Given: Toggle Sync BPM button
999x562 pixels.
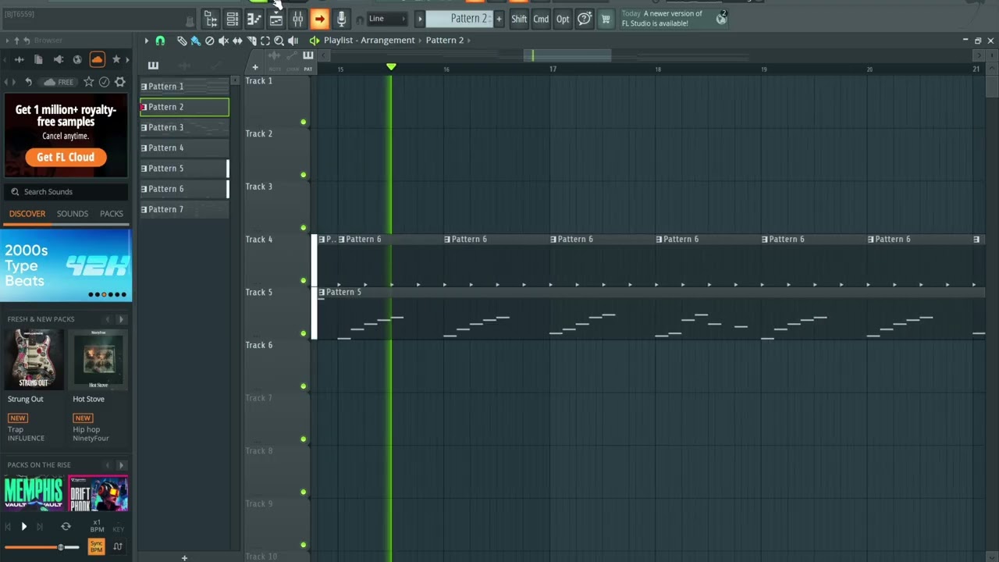Looking at the screenshot, I should click(x=96, y=546).
